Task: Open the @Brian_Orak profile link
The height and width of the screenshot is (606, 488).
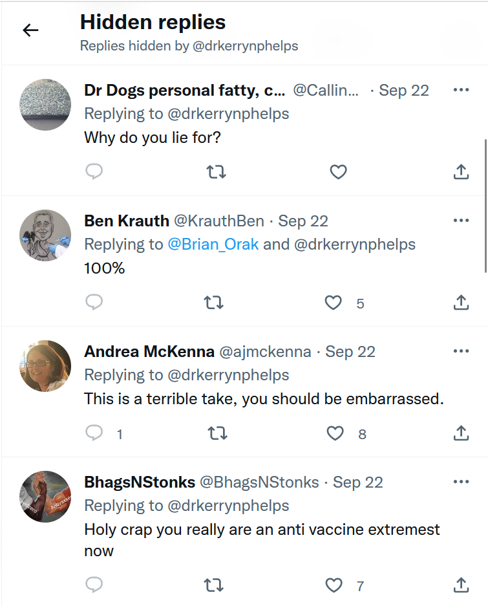Action: (x=213, y=244)
